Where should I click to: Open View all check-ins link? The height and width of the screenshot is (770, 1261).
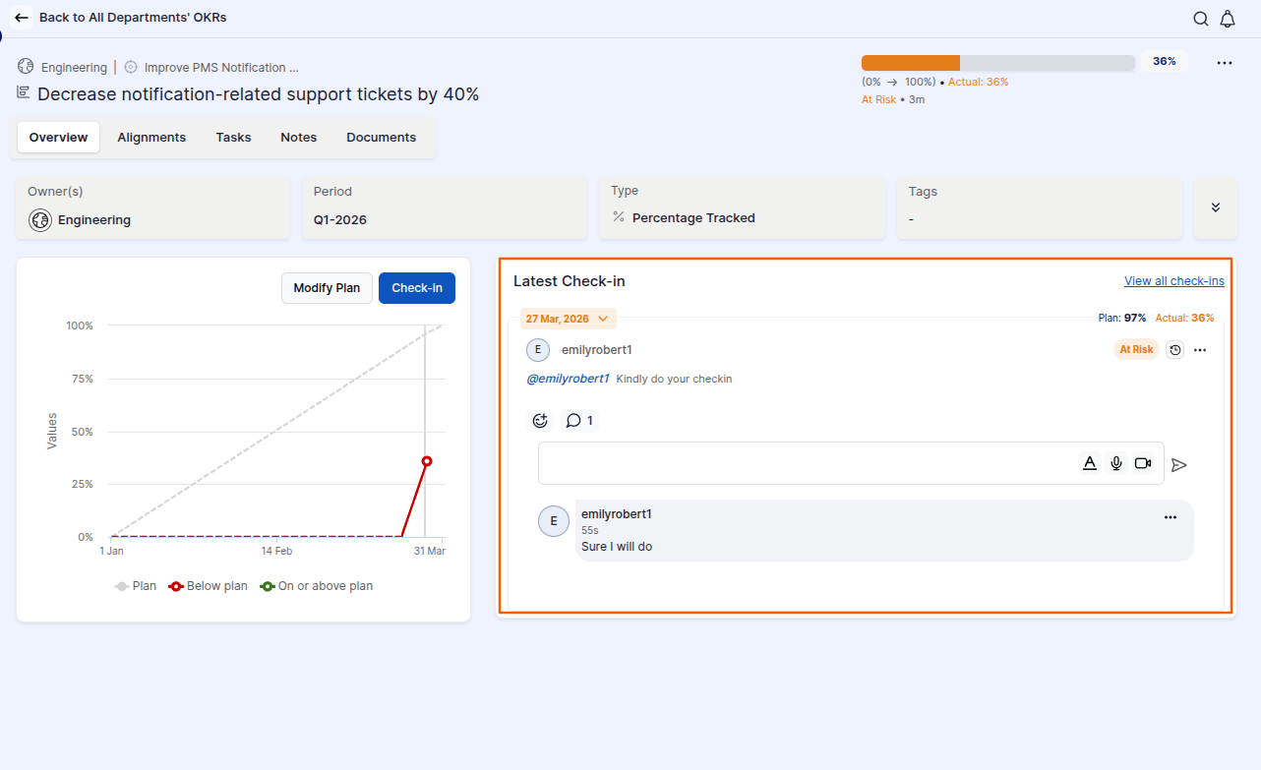1174,281
